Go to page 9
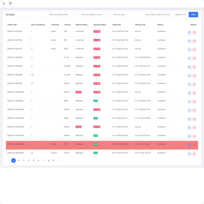 [54, 161]
